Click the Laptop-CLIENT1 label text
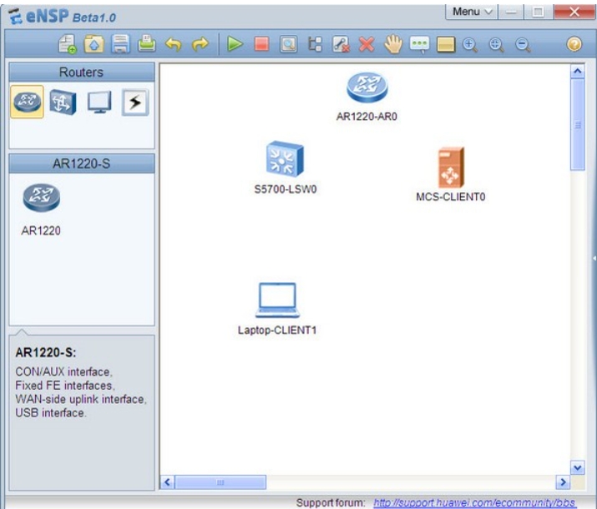Screen dimensions: 597x509 pyautogui.click(x=277, y=330)
